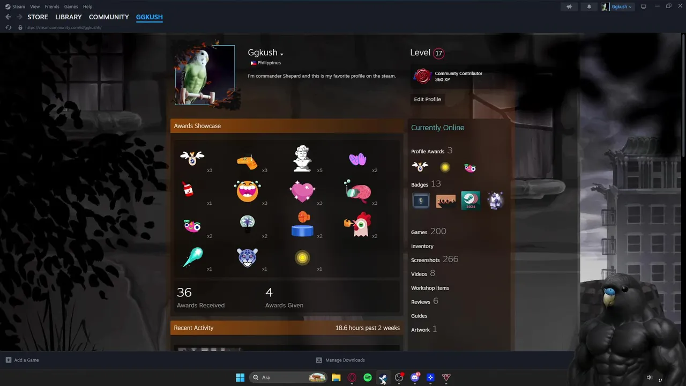
Task: Go back with the left arrow
Action: [8, 17]
